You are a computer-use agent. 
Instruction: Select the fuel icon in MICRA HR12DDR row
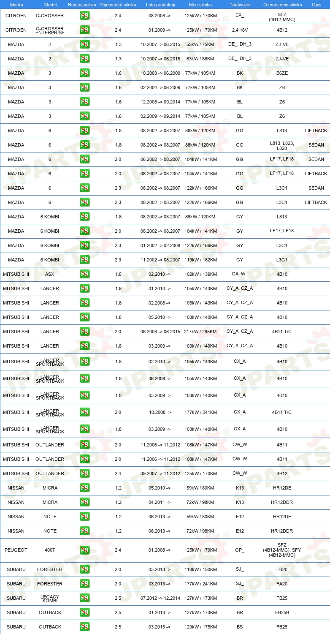point(84,502)
